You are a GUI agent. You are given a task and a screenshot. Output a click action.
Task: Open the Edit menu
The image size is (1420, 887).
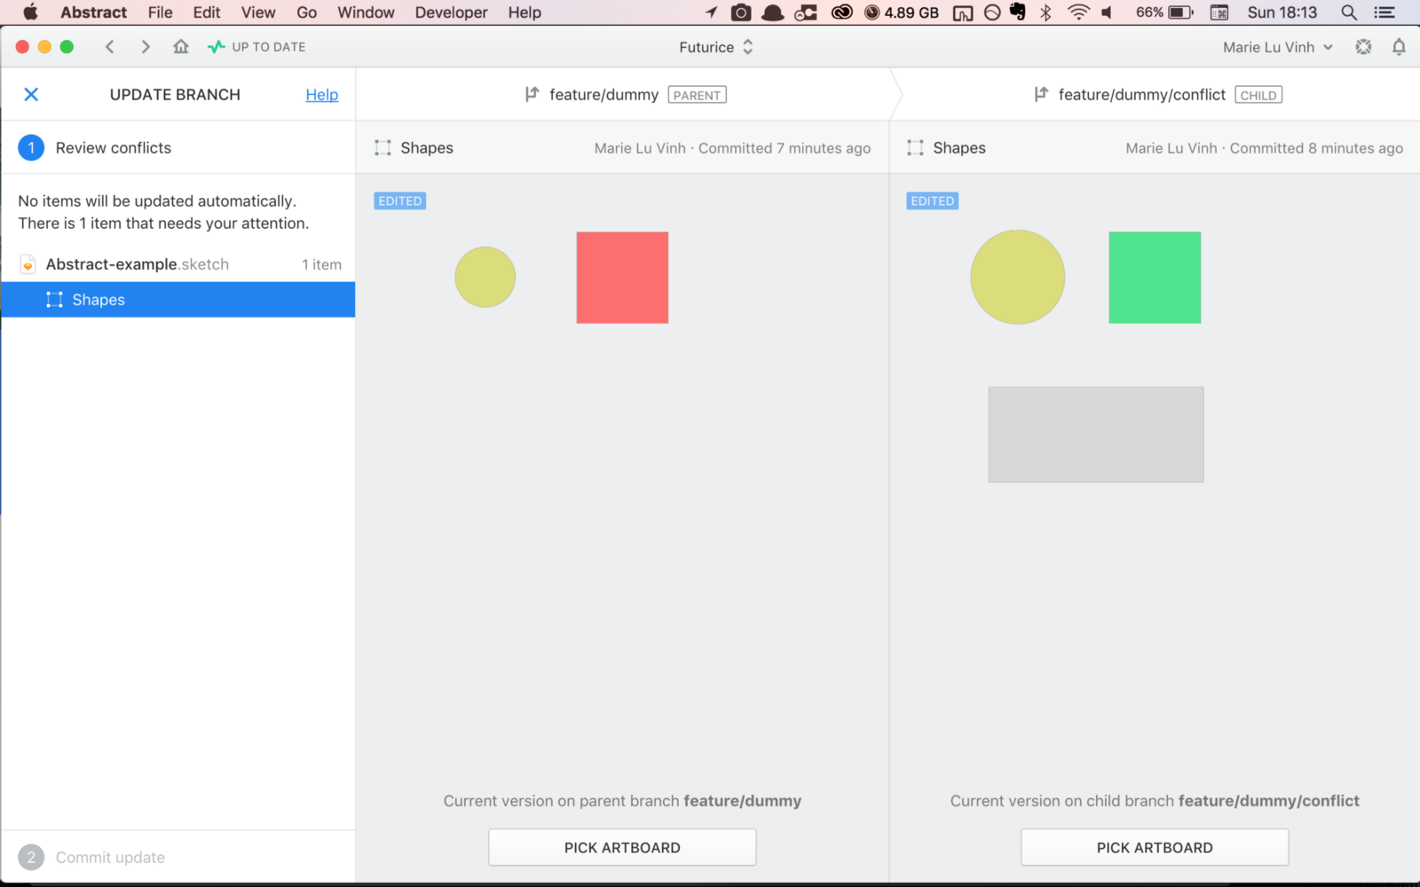pyautogui.click(x=207, y=12)
